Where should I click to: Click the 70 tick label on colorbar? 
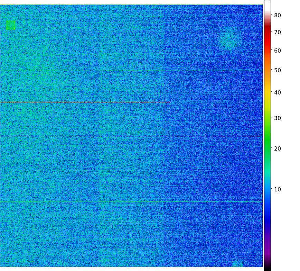coord(277,32)
